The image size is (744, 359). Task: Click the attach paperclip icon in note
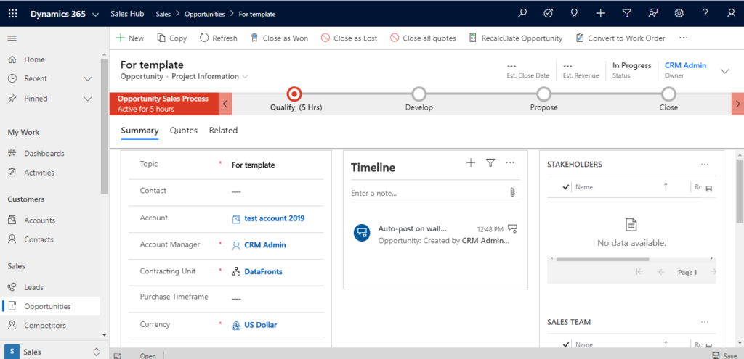coord(512,192)
